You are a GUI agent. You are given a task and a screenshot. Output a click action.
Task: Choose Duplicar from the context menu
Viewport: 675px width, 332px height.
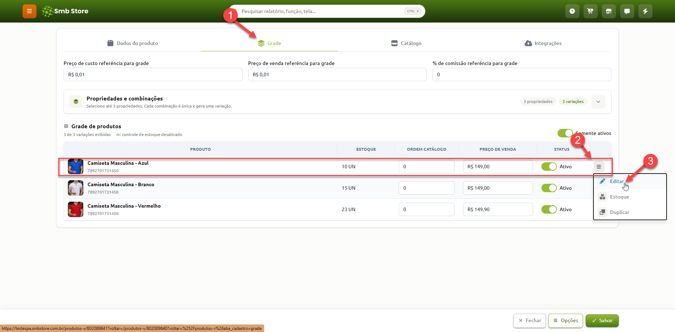tap(630, 212)
